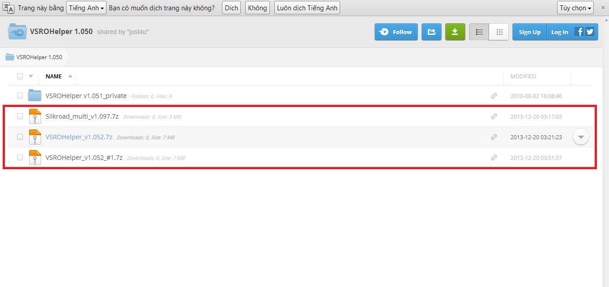Check the VSROHelper v1.051_private folder checkbox

tap(20, 96)
